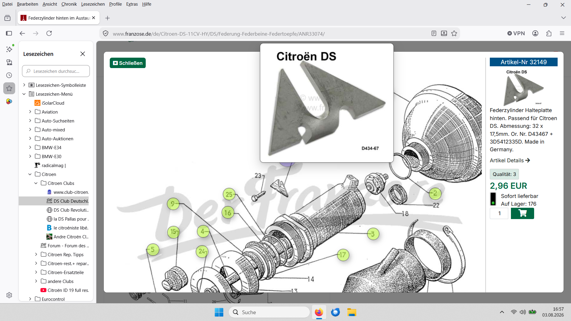Open the Ansicht menu
This screenshot has width=571, height=321.
point(50,4)
